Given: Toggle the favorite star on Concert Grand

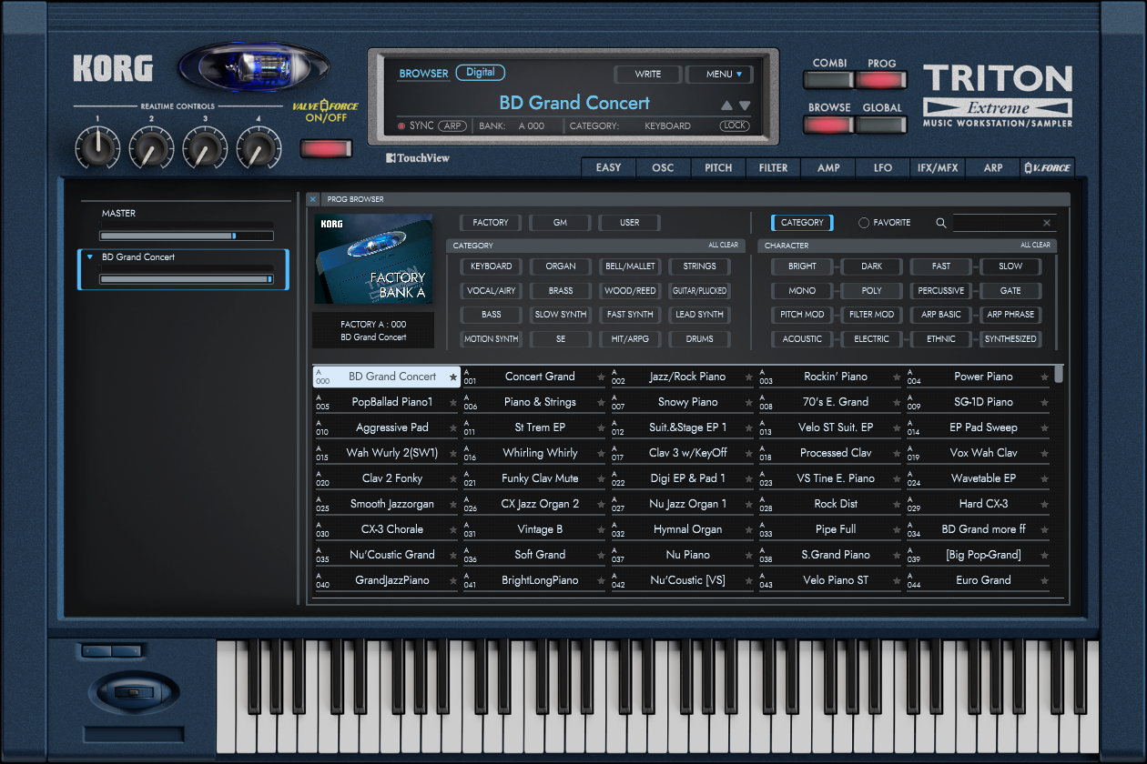Looking at the screenshot, I should point(600,377).
